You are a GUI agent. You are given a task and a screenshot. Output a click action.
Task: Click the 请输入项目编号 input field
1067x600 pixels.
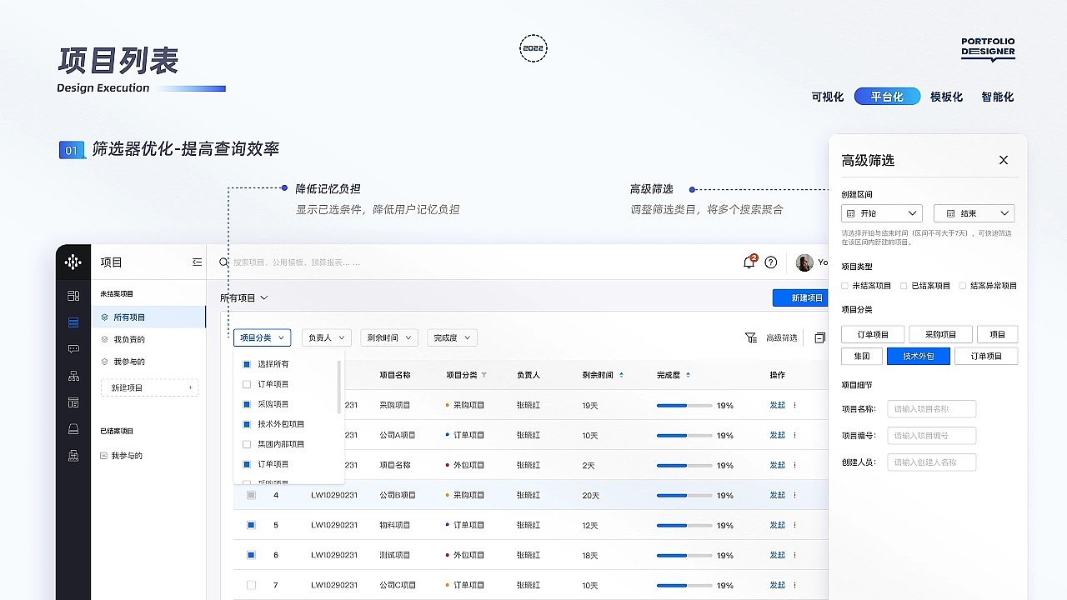(x=931, y=436)
